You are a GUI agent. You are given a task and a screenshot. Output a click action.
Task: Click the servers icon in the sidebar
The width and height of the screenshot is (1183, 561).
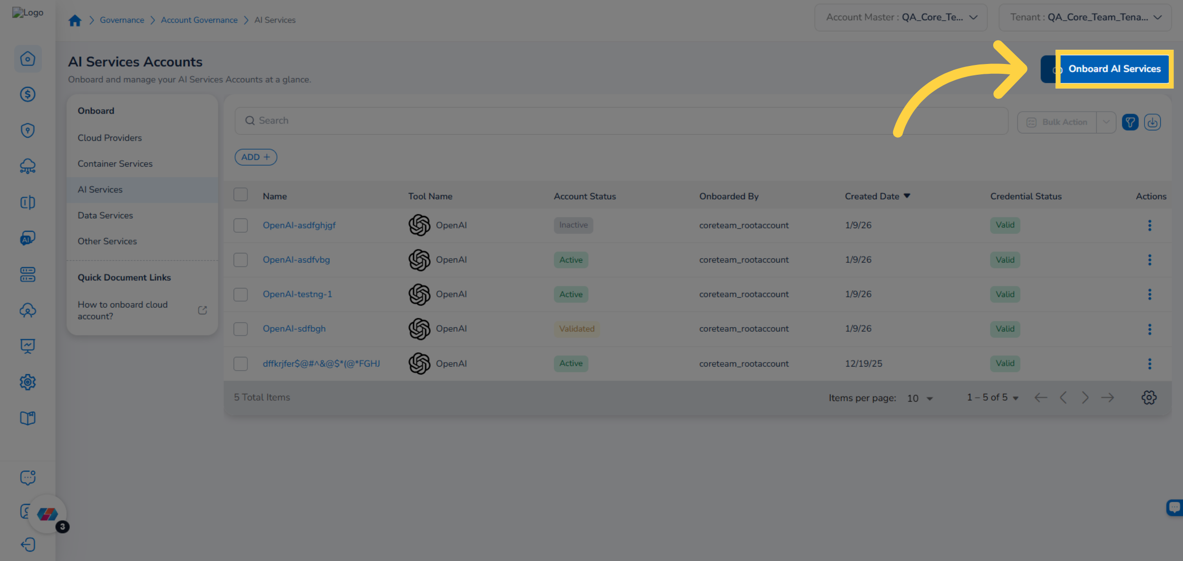pos(28,274)
